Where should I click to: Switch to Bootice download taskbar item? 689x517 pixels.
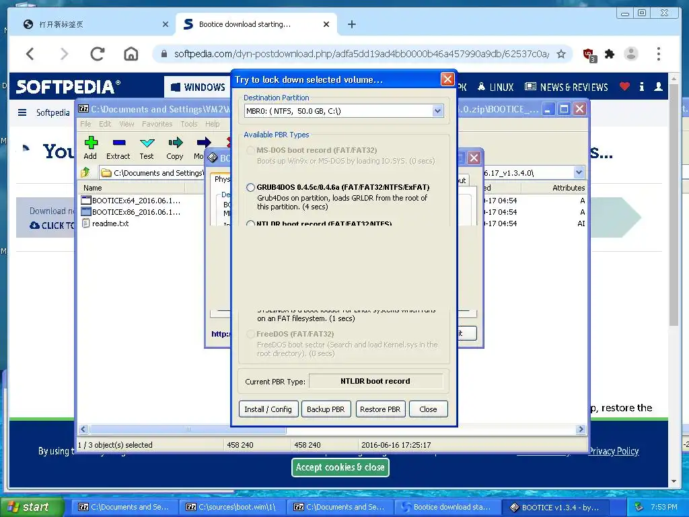448,507
